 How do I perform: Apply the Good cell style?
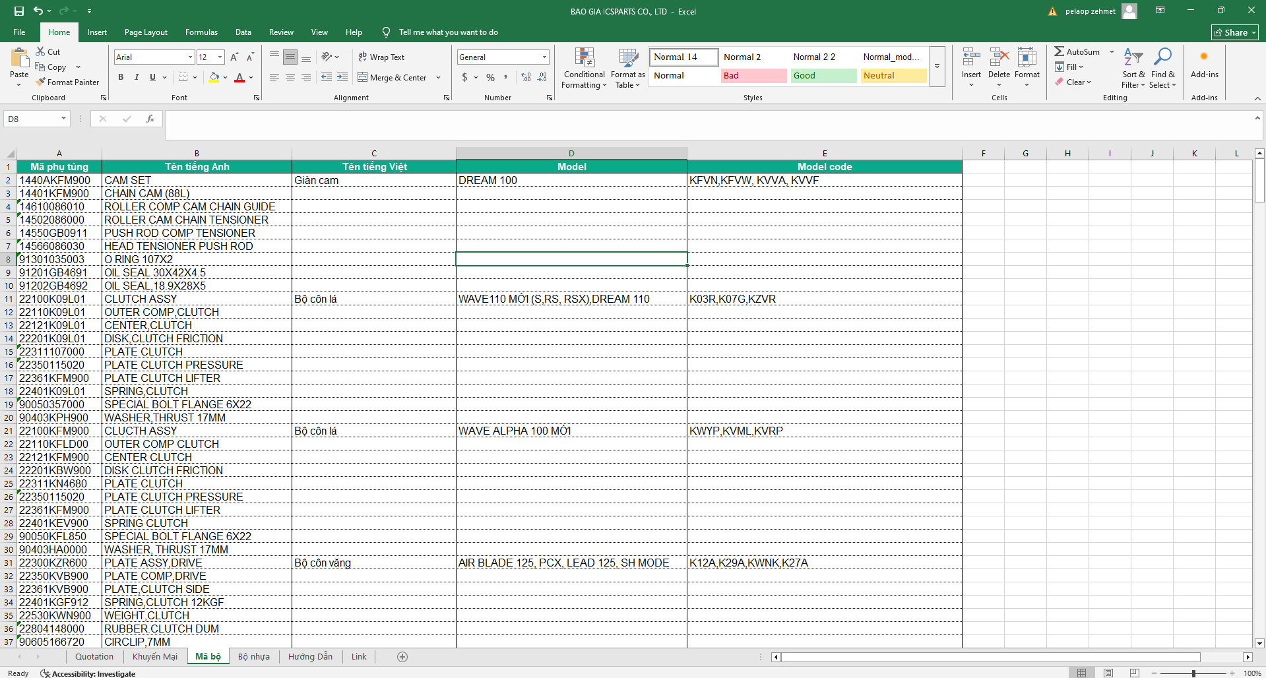[823, 76]
